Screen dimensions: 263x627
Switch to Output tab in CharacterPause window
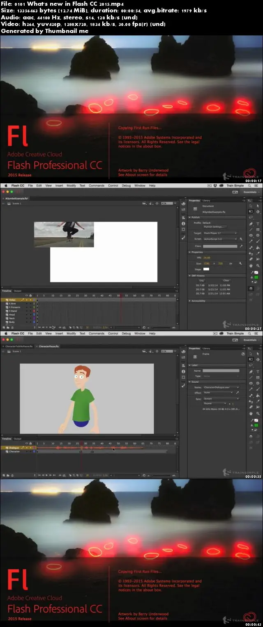(x=18, y=439)
